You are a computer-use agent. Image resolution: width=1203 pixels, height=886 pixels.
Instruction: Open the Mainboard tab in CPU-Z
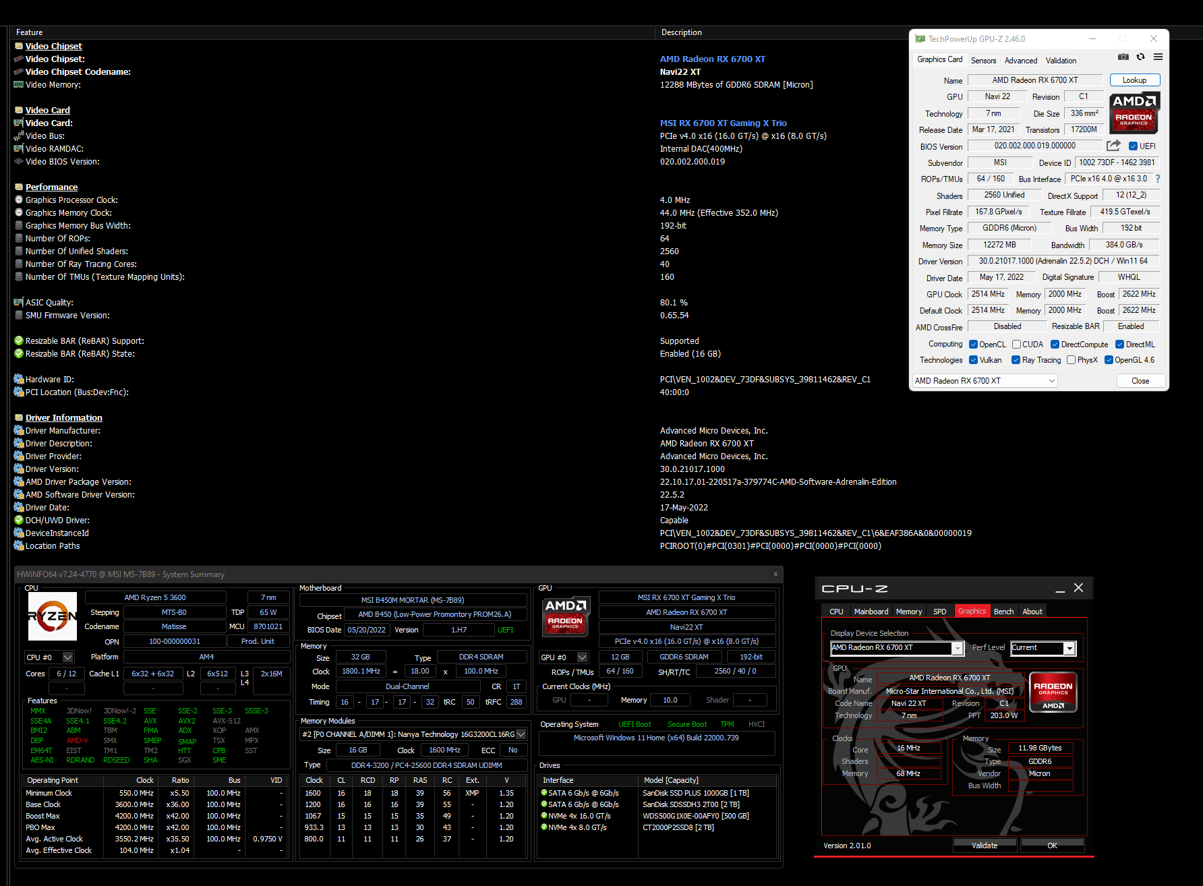[x=871, y=612]
